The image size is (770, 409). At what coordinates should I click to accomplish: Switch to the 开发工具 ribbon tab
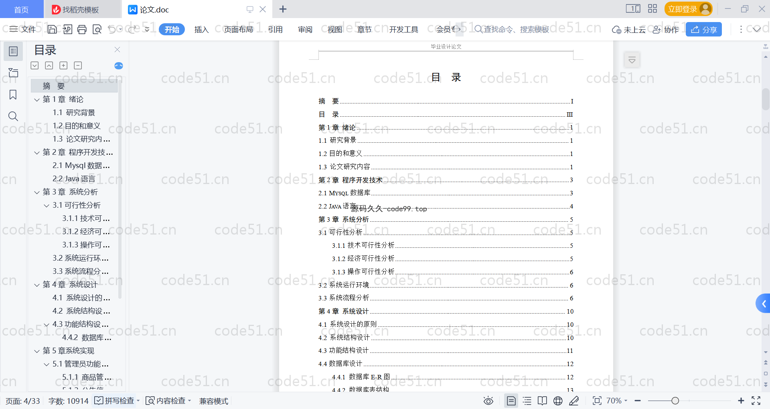pos(403,29)
